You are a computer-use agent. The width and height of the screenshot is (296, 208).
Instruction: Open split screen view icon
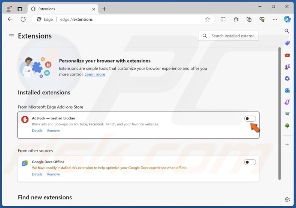[x=223, y=19]
